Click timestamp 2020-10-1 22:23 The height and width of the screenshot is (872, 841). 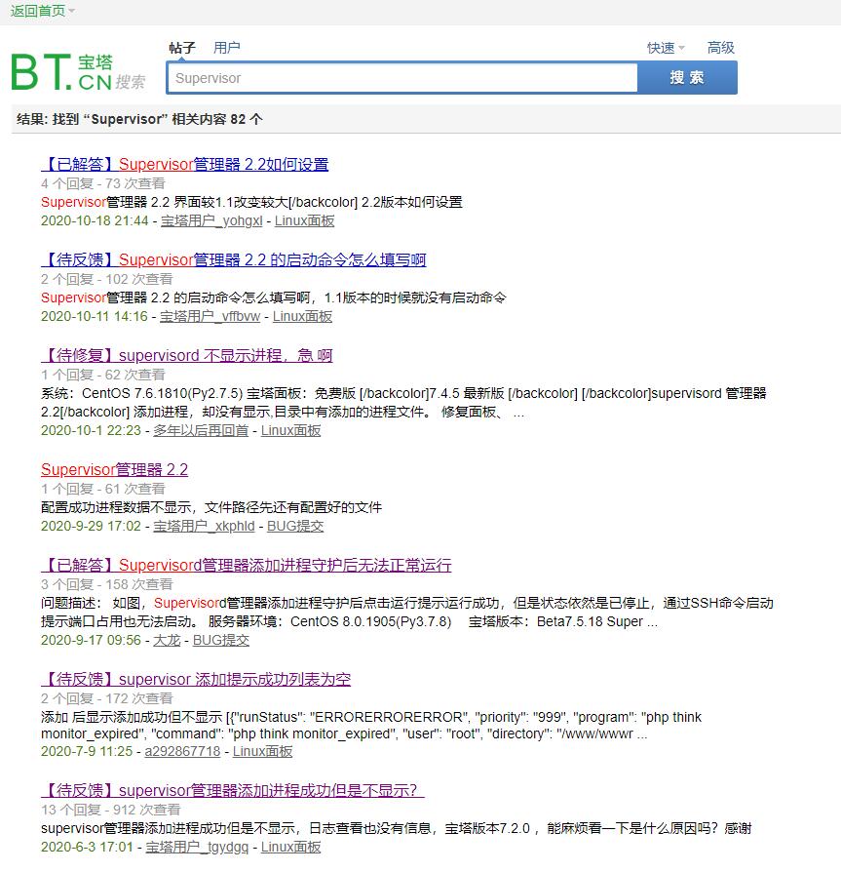click(91, 430)
